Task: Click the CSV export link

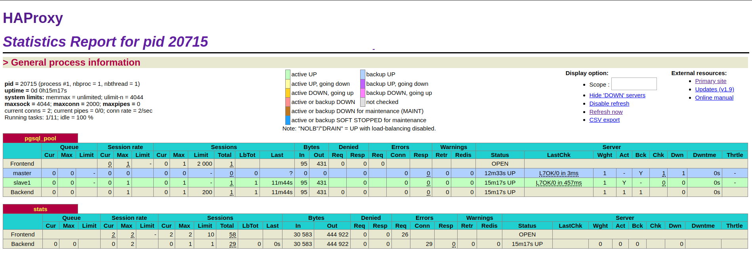Action: 604,120
